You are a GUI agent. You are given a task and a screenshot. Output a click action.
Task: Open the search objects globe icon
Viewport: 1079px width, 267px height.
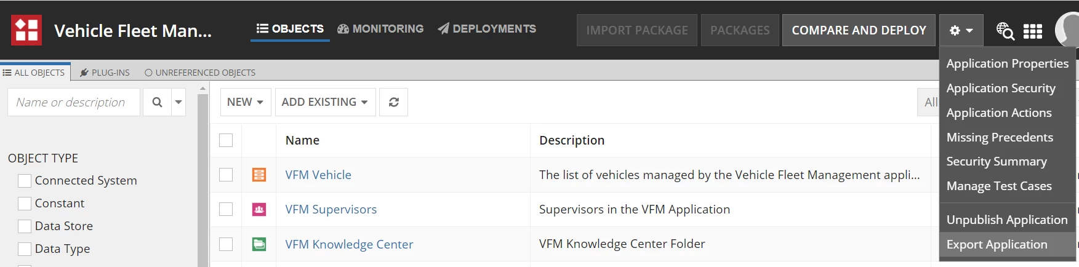tap(1005, 31)
